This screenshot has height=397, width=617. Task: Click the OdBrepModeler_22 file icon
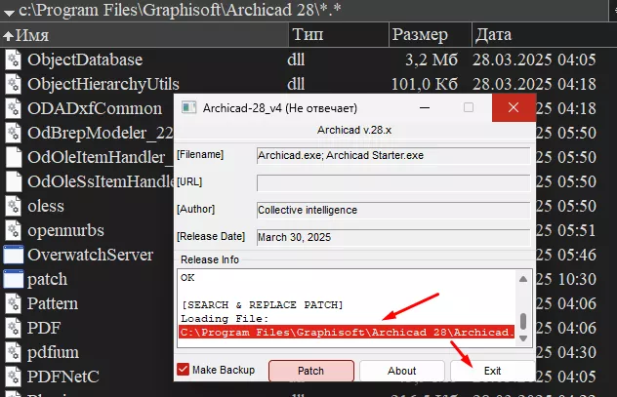click(14, 133)
